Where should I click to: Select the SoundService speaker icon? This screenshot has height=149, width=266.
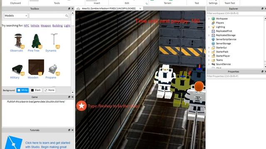point(213,64)
